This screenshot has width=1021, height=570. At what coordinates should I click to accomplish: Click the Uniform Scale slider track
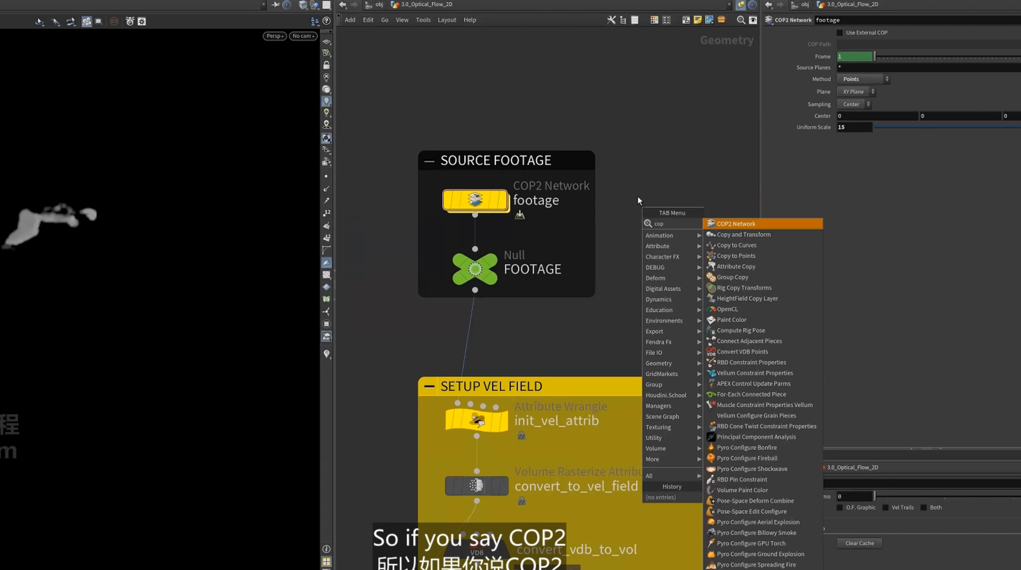coord(947,127)
